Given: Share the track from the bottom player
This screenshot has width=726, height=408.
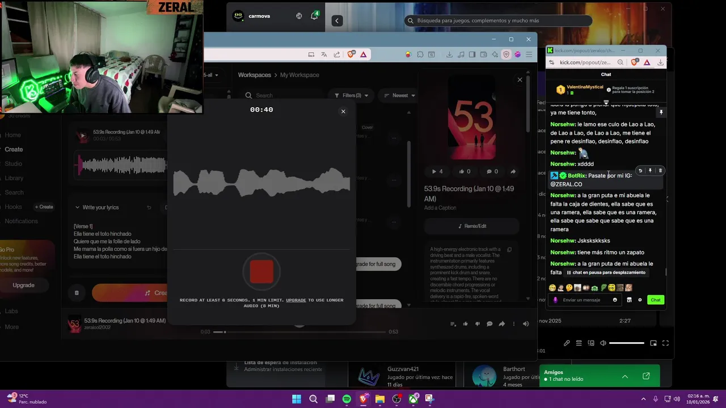Looking at the screenshot, I should [x=501, y=324].
